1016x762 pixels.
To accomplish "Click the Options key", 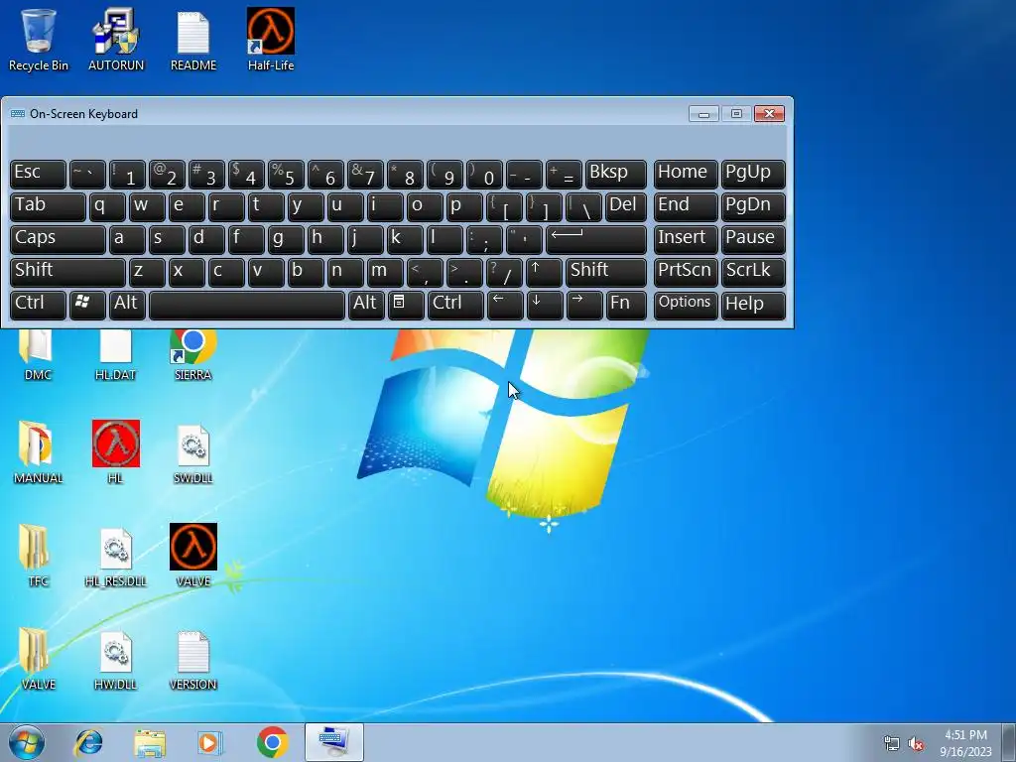I will pos(686,305).
